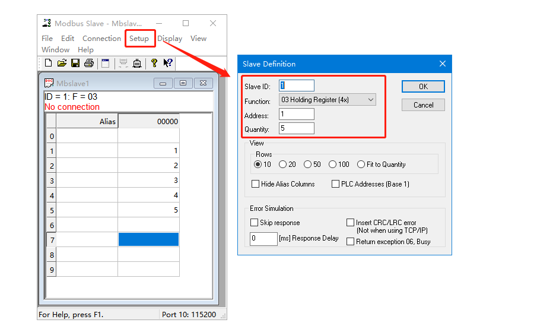553x332 pixels.
Task: Click the yellow question mark About icon
Action: 154,63
